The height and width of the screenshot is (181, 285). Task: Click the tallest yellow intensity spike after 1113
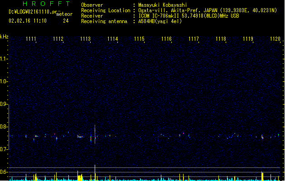(95, 172)
